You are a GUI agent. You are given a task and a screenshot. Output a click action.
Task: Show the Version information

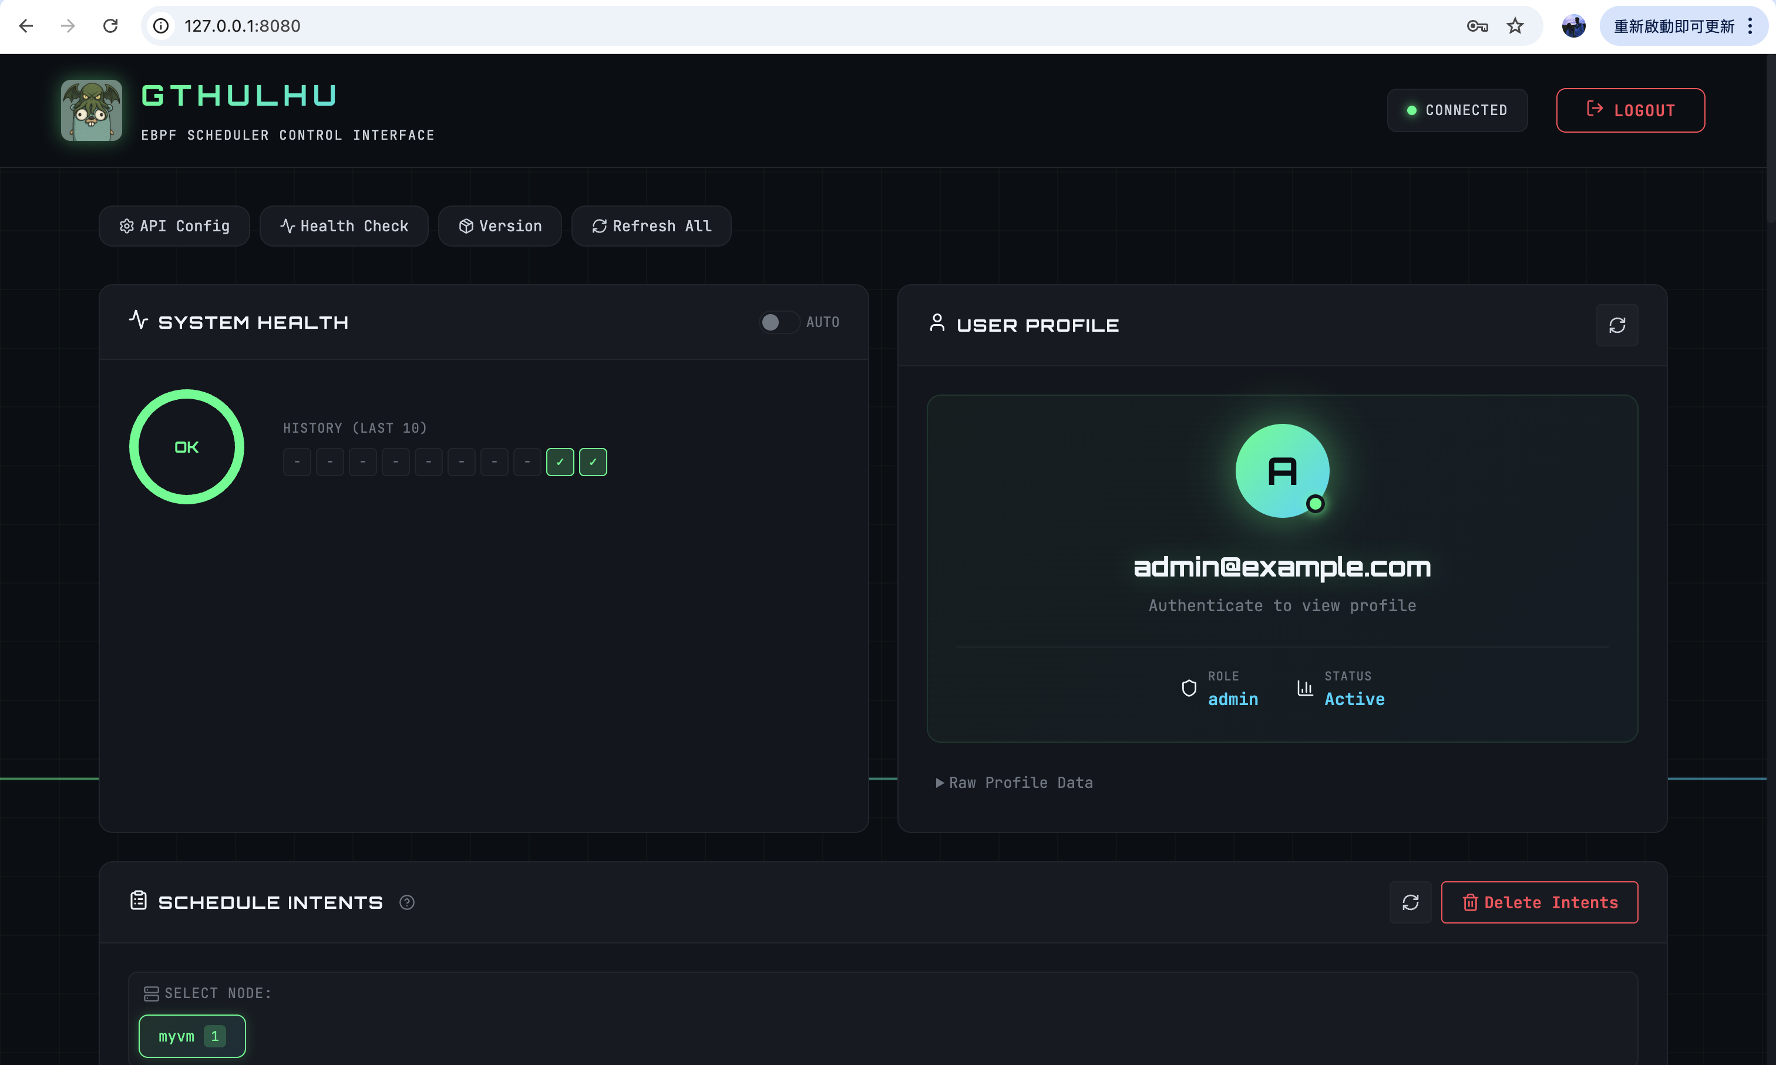[500, 226]
